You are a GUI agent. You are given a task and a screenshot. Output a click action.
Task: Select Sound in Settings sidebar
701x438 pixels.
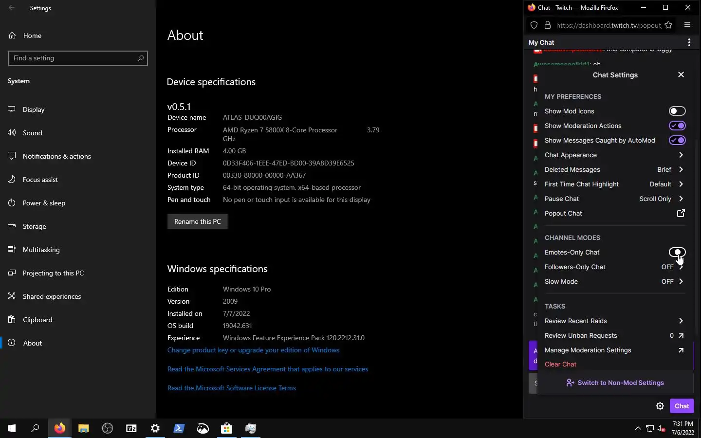click(78, 133)
